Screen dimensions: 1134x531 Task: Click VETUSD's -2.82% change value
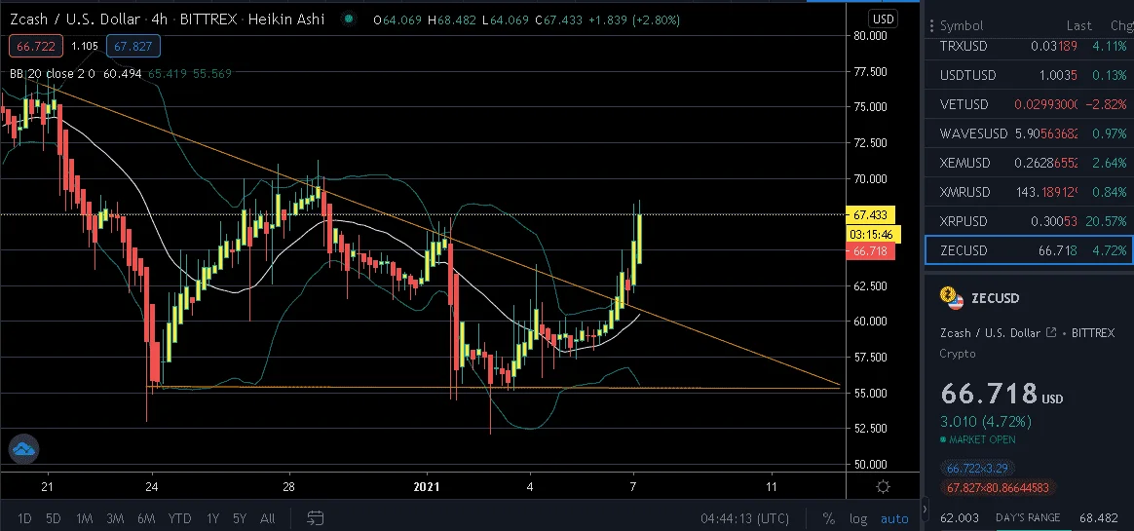(1107, 104)
